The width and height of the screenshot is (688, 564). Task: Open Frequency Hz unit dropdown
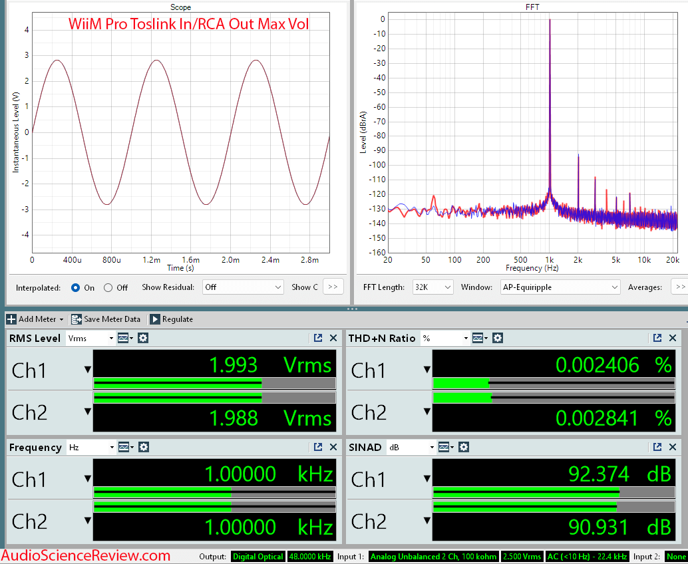coord(91,448)
